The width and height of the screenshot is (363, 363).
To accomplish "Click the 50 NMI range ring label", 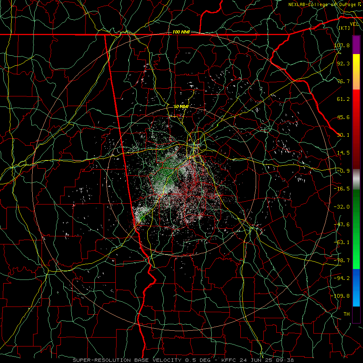I will pos(181,106).
